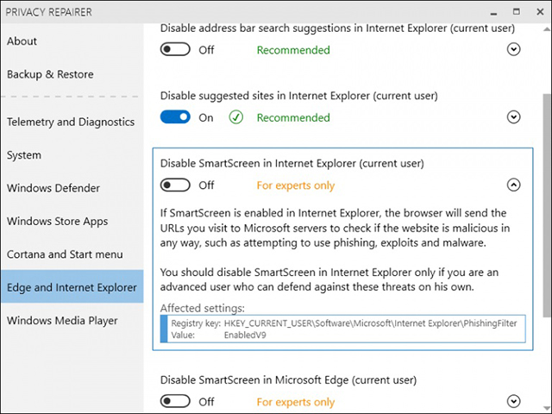This screenshot has height=414, width=552.
Task: Click the HKEY_CURRENT_USER registry key path
Action: 370,323
